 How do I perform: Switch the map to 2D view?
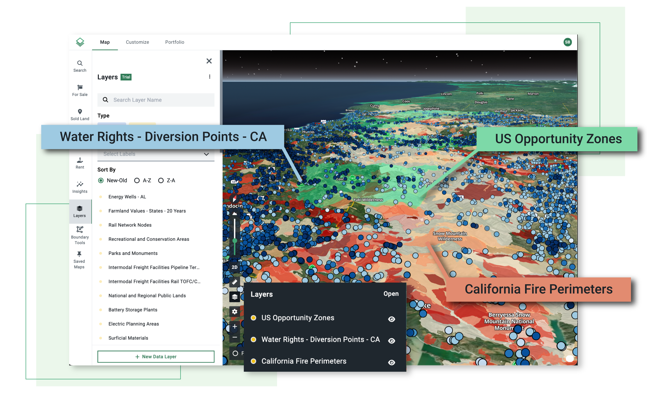234,267
